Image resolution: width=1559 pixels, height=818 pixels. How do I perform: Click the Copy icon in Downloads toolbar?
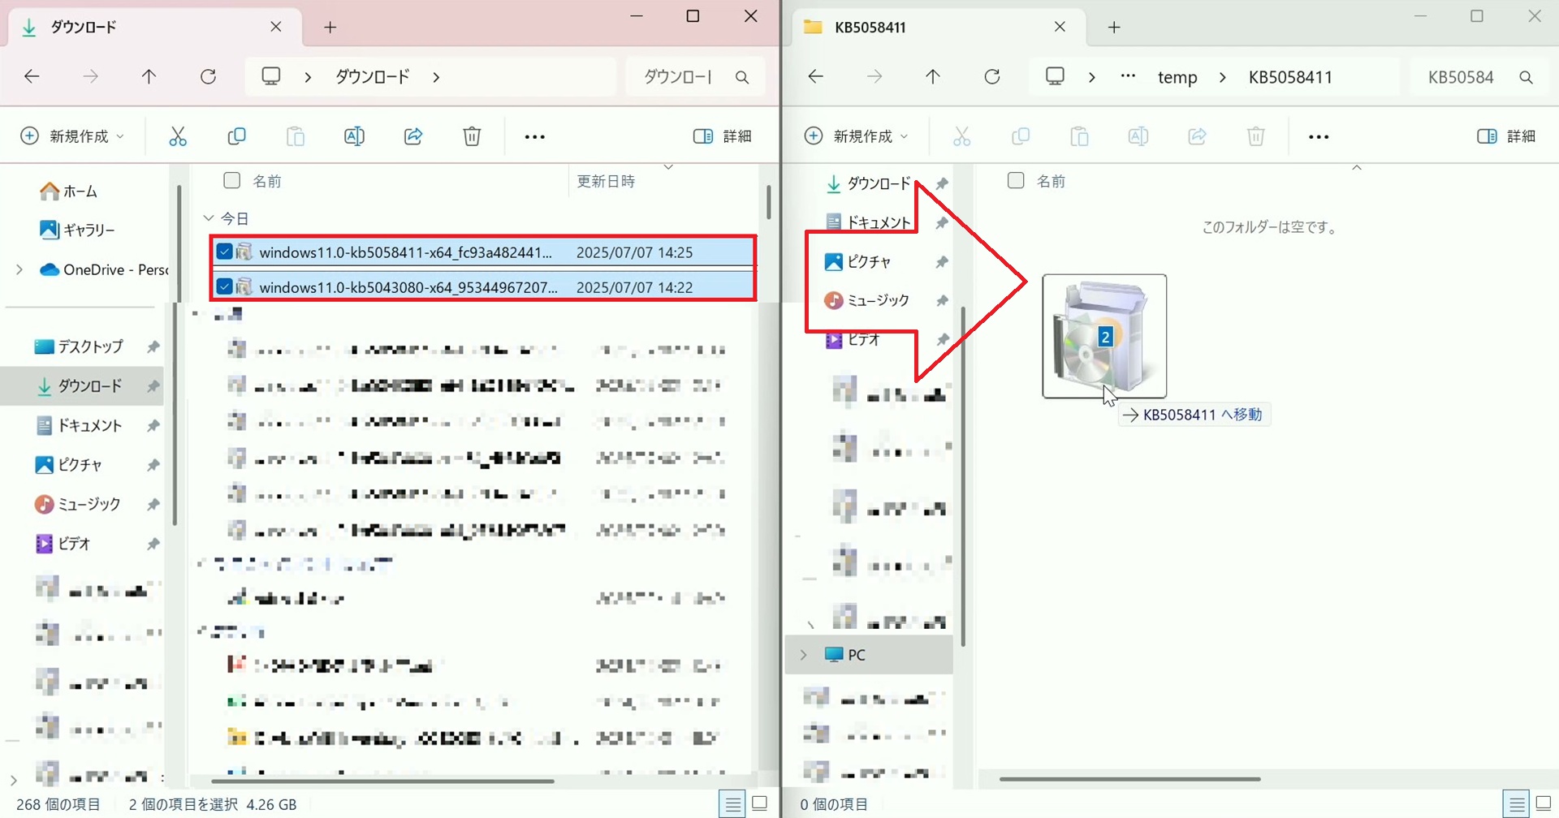[x=236, y=136]
